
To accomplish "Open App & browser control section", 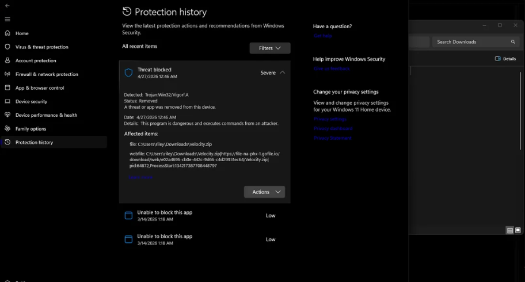I will pyautogui.click(x=39, y=88).
